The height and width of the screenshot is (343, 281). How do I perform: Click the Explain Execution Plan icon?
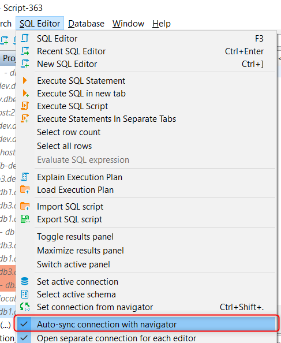point(25,177)
